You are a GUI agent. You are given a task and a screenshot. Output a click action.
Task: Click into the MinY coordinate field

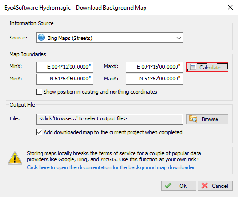(65, 79)
